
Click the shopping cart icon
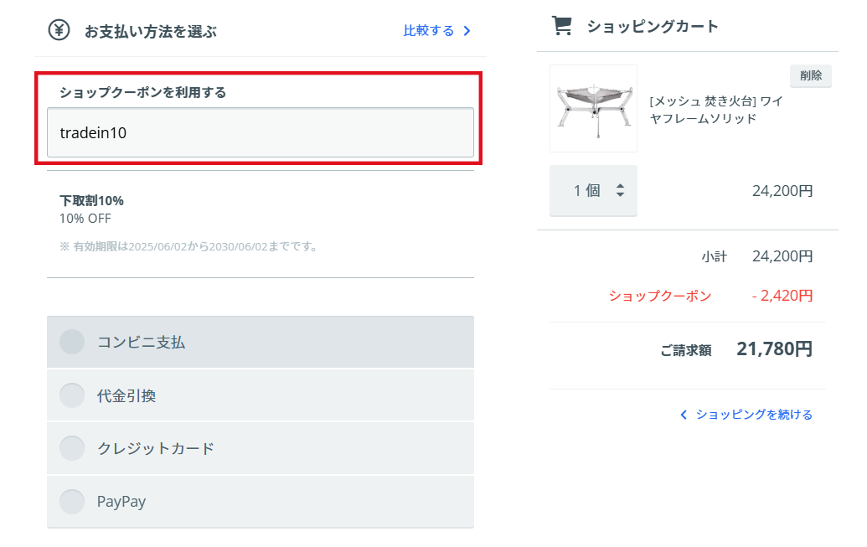tap(562, 26)
